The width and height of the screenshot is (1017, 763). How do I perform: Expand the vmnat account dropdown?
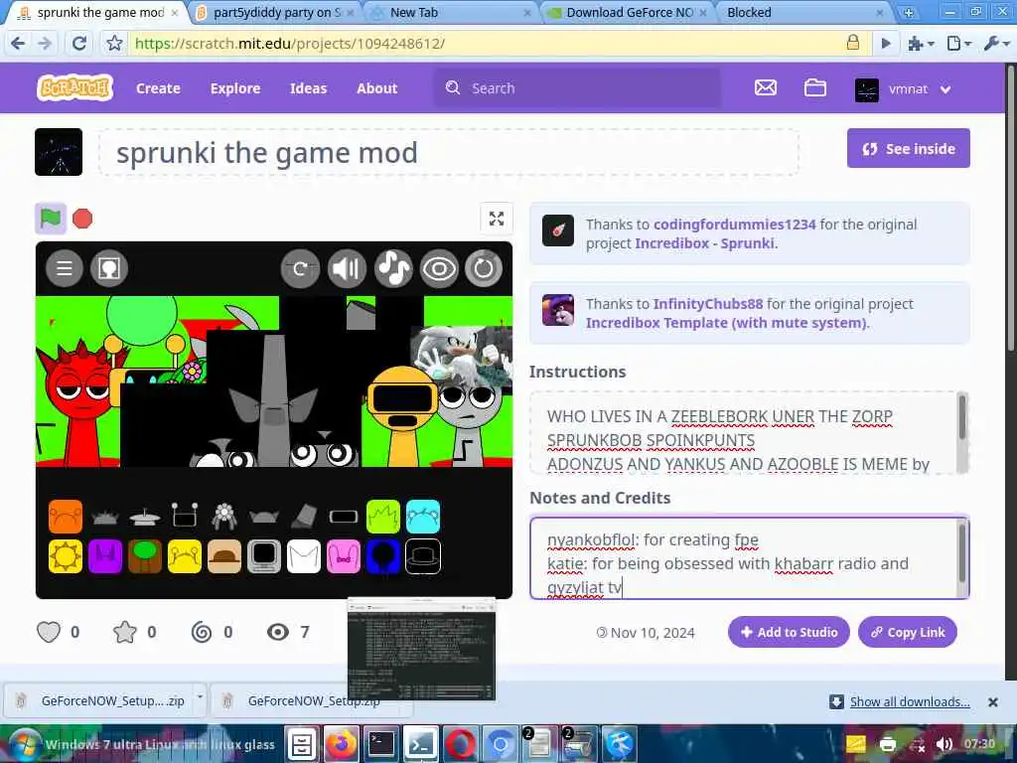pyautogui.click(x=904, y=88)
